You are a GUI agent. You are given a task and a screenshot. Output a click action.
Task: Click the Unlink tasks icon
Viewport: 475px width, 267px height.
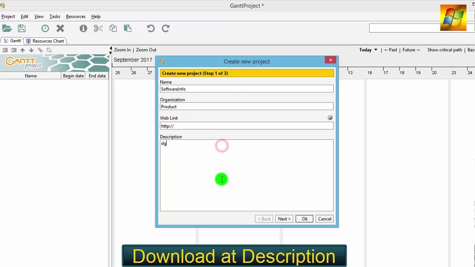[x=49, y=50]
